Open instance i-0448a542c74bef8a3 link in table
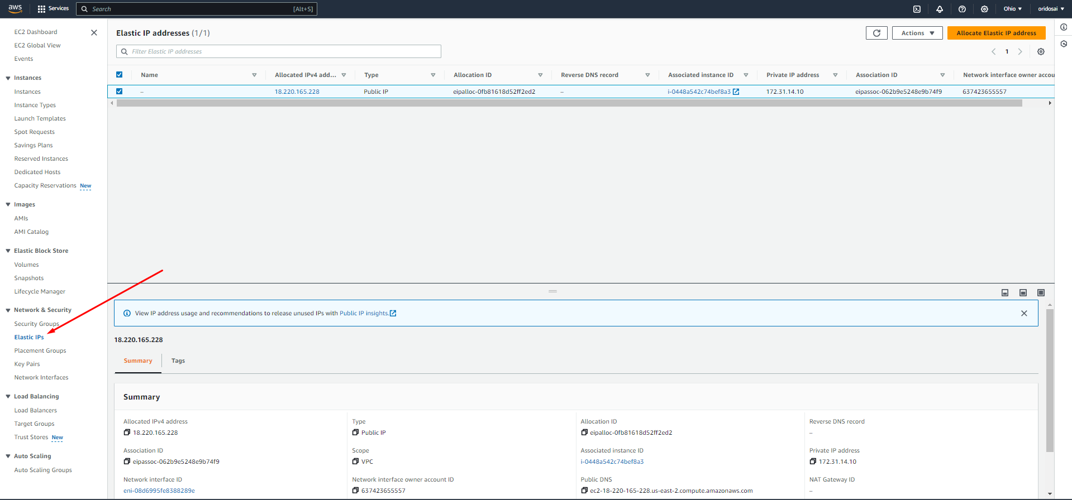1072x500 pixels. (699, 92)
